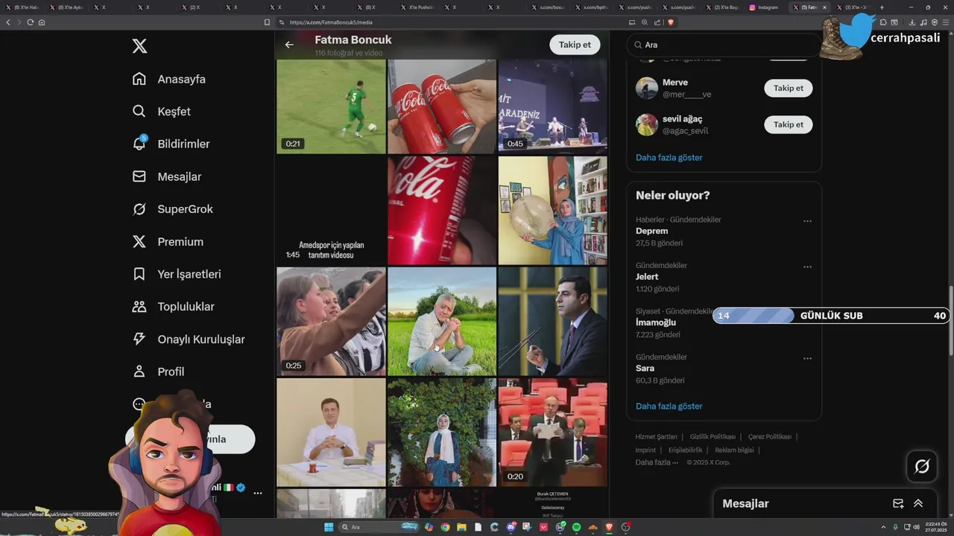
Task: Open the Deprem trend
Action: (x=724, y=231)
